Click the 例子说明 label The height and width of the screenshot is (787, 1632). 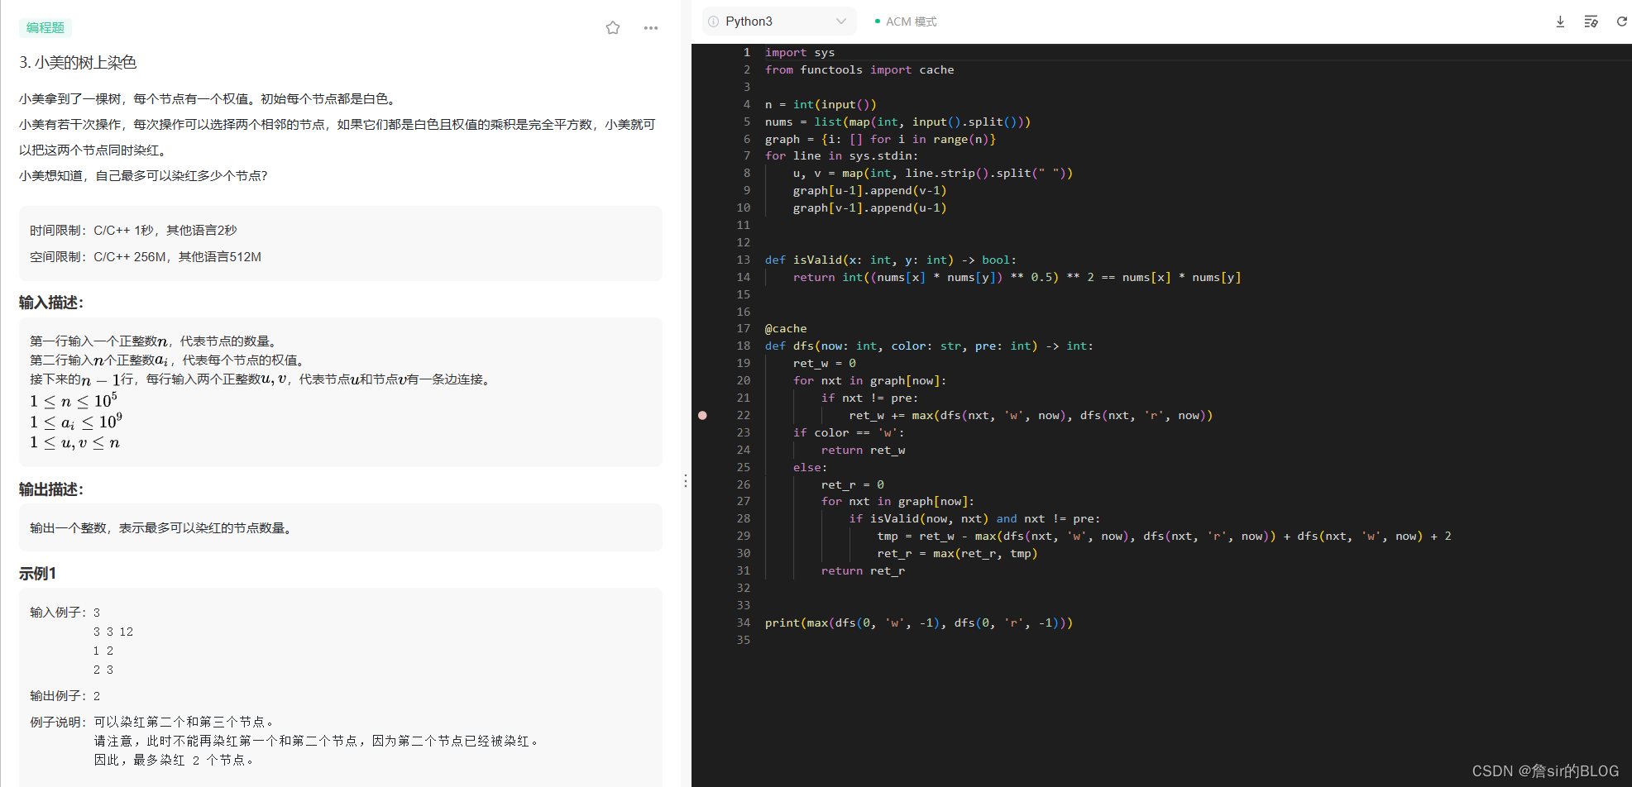point(58,722)
